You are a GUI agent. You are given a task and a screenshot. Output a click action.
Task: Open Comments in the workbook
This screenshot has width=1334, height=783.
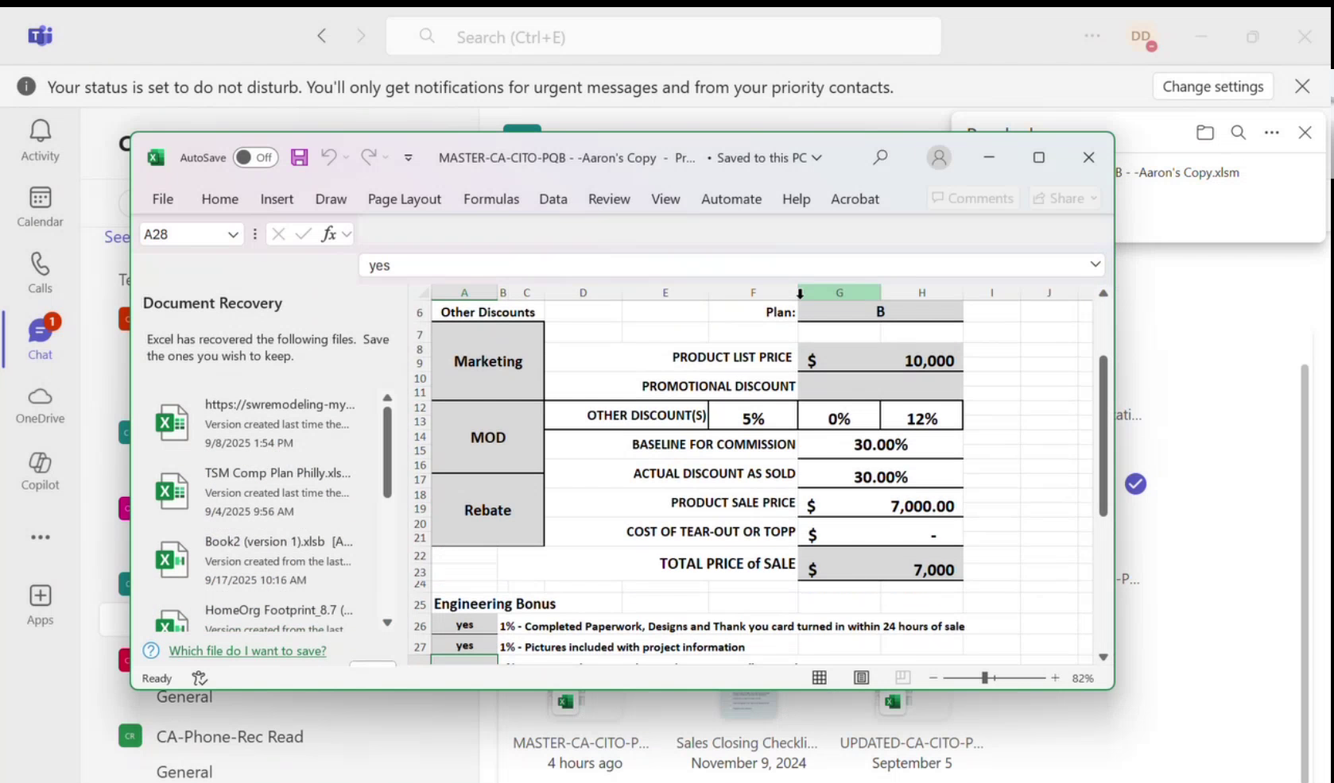click(971, 198)
